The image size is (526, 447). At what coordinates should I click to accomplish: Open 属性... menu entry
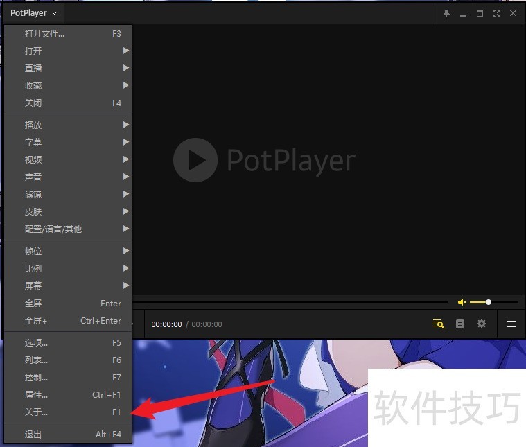[x=68, y=395]
